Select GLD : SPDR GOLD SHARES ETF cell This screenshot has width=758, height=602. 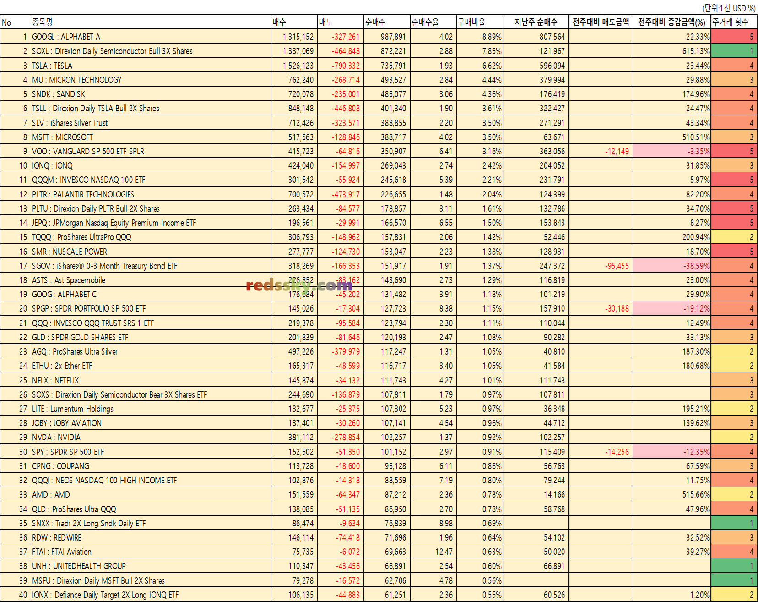(151, 337)
